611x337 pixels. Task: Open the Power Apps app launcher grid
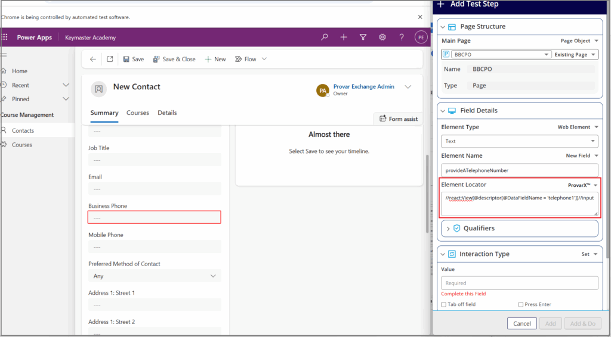point(5,38)
